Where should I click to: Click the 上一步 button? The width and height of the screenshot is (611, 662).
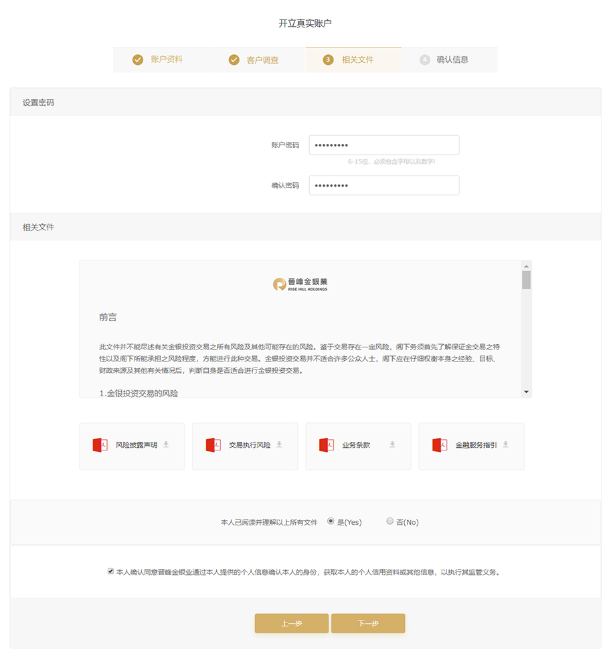[291, 623]
